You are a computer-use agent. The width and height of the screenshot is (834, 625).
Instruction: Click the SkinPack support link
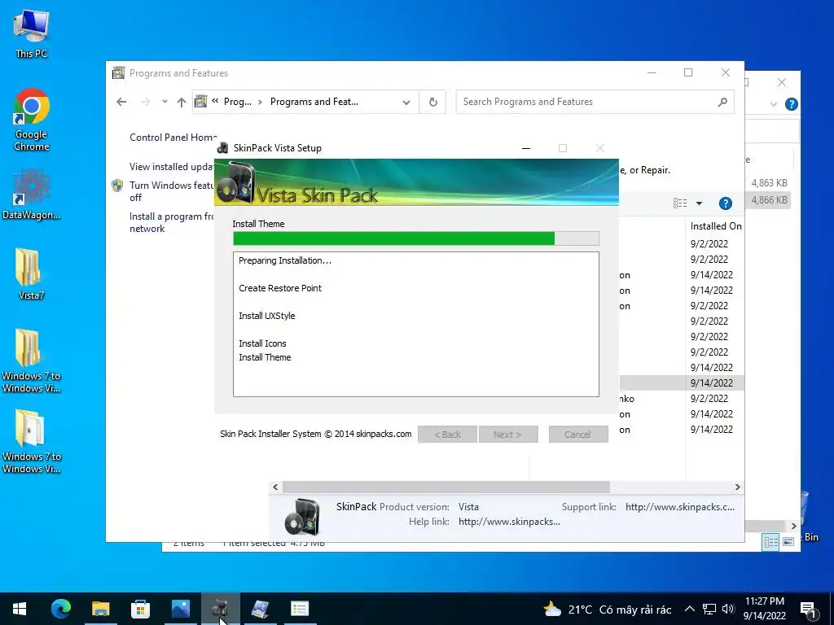[x=680, y=507]
